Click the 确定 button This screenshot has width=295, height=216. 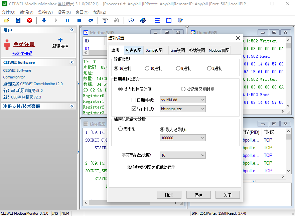click(169, 195)
